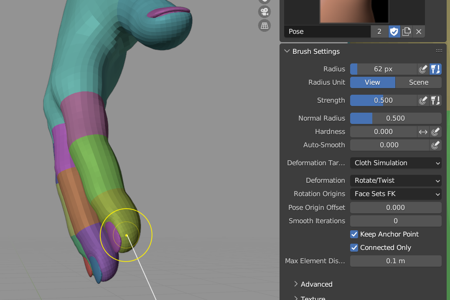The image size is (450, 300).
Task: Set Radius Unit to View
Action: (x=373, y=83)
